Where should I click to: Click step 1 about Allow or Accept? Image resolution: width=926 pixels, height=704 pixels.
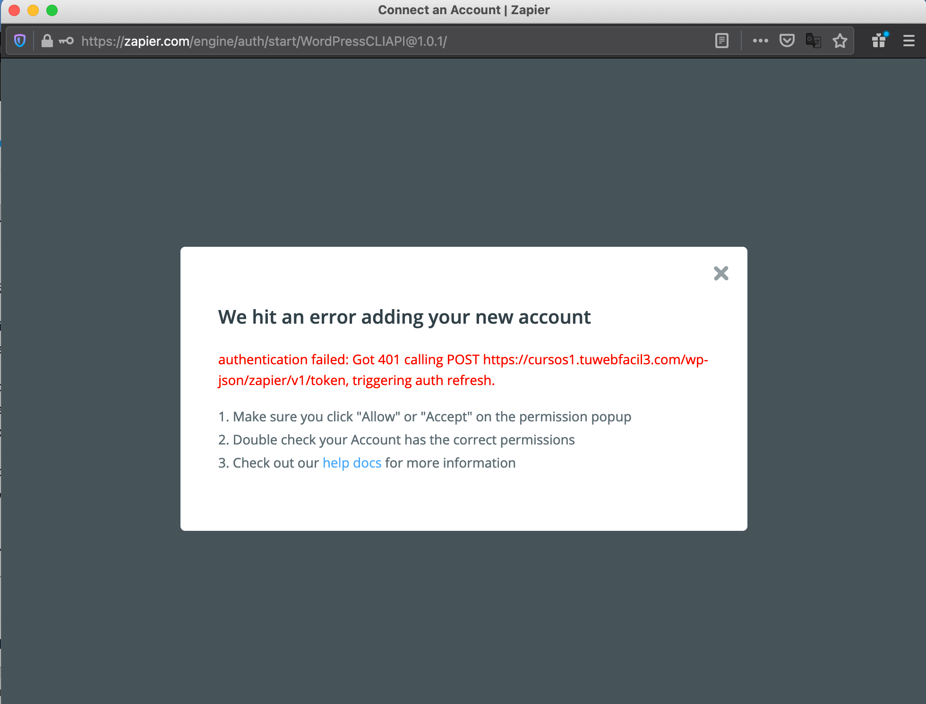(x=425, y=417)
